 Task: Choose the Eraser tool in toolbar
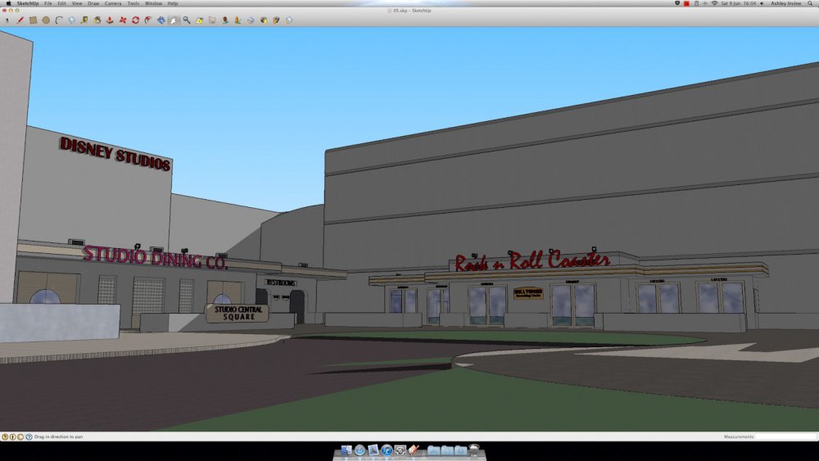(71, 20)
